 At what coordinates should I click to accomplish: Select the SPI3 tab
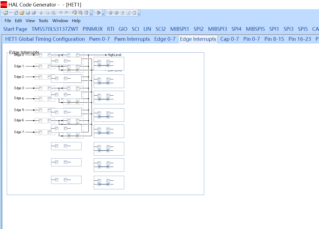pyautogui.click(x=288, y=29)
